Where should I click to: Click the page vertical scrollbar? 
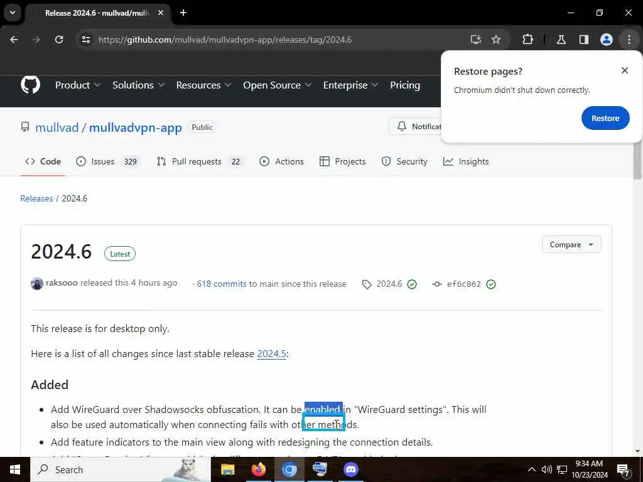tap(637, 161)
